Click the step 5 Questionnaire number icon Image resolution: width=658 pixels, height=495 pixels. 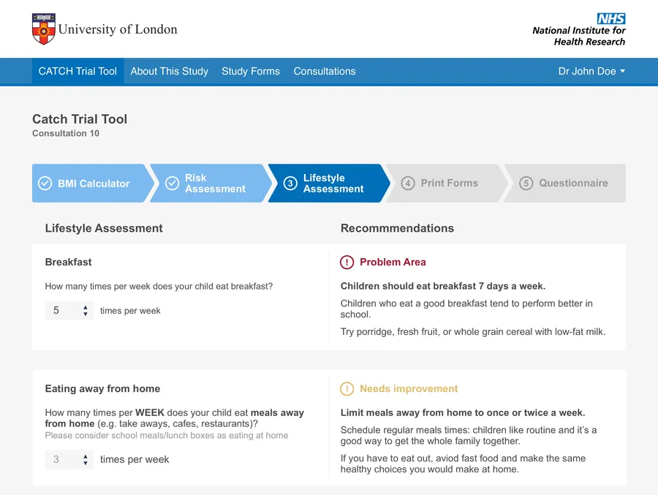point(526,184)
